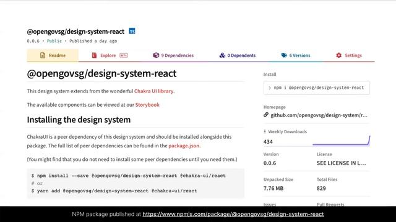
Task: Click the yarn add code line
Action: (114, 191)
